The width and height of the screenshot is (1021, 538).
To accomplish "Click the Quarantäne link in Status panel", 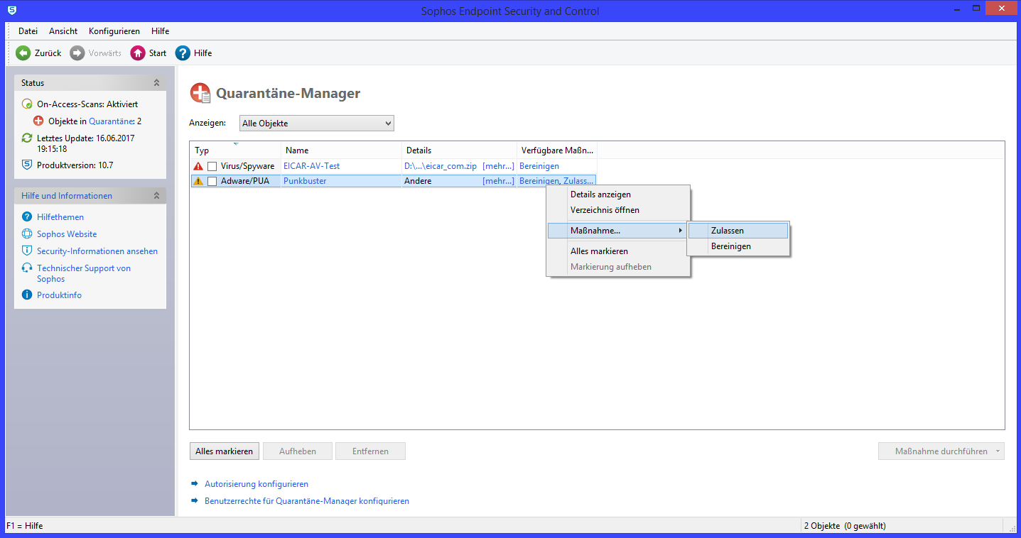I will click(x=112, y=121).
